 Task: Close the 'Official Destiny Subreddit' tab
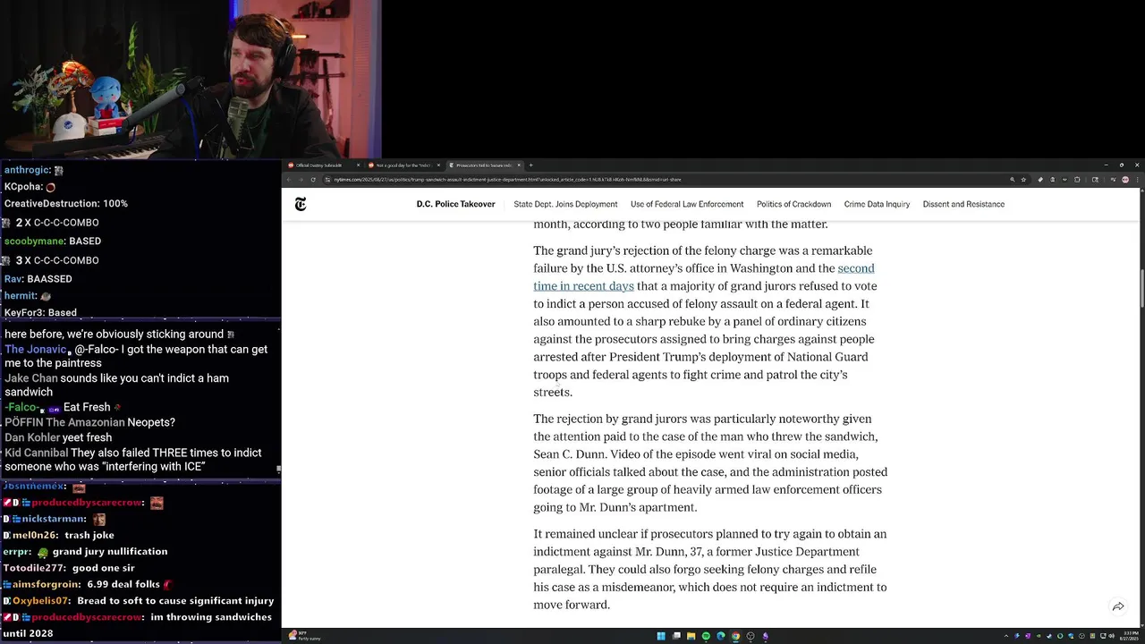coord(358,165)
